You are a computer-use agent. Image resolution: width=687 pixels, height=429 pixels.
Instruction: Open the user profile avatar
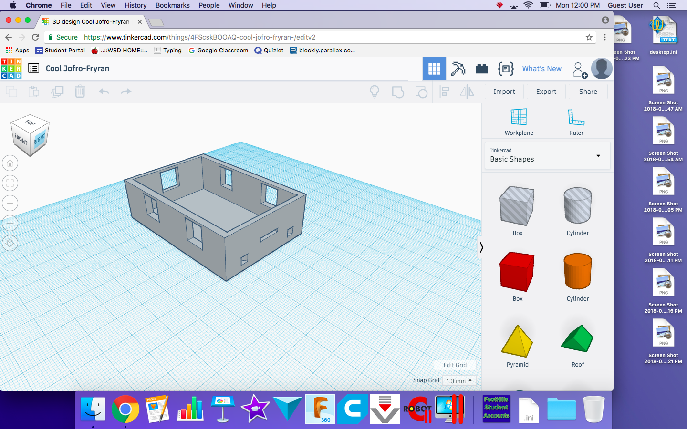(602, 69)
